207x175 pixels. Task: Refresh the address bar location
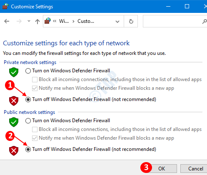[131, 21]
